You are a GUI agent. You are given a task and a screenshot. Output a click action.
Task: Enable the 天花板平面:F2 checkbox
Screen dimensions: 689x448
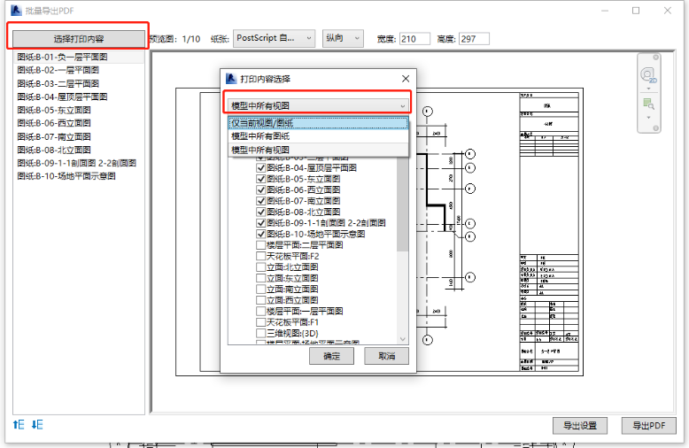coord(261,256)
